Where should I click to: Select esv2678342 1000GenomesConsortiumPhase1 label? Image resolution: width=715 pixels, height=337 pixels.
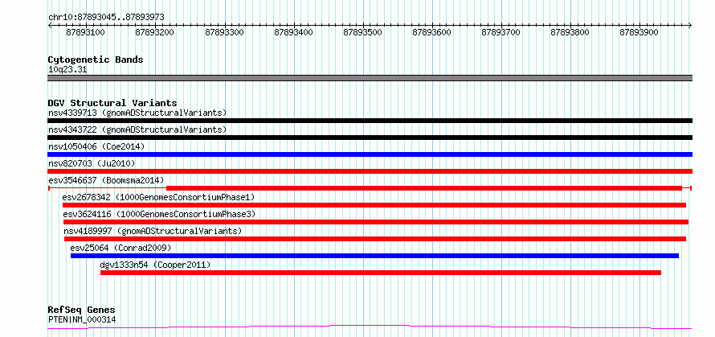tap(159, 197)
